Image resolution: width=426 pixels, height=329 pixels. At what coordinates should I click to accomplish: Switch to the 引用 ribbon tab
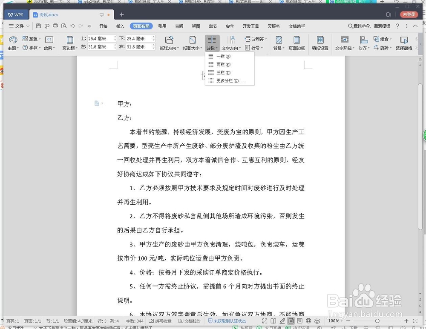(162, 26)
